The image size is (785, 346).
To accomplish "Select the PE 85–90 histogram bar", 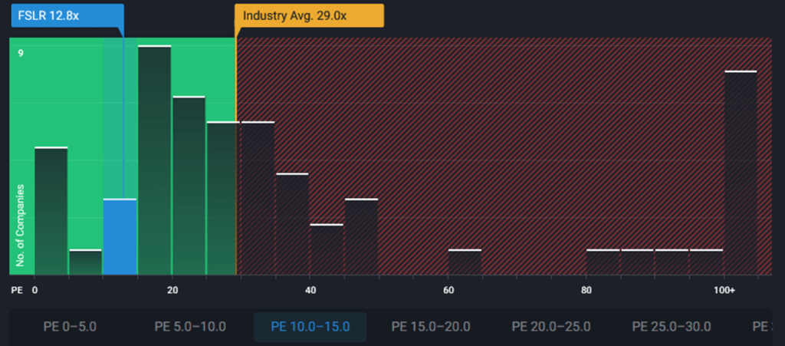I will point(637,262).
